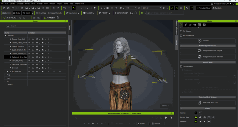
Task: Click the Conform tool
Action: (7, 13)
